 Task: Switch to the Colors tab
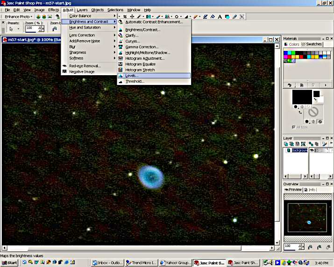click(x=292, y=44)
